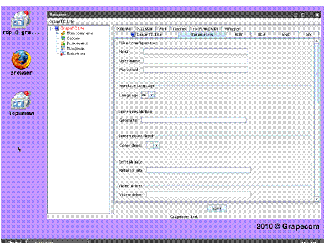The image size is (325, 245).
Task: Click the Save button
Action: click(x=216, y=208)
